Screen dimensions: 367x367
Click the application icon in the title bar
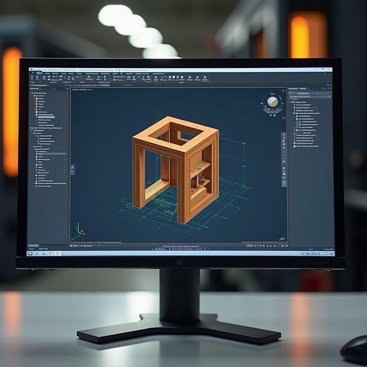[x=32, y=70]
